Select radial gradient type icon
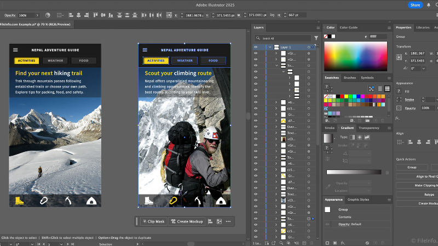 click(359, 137)
